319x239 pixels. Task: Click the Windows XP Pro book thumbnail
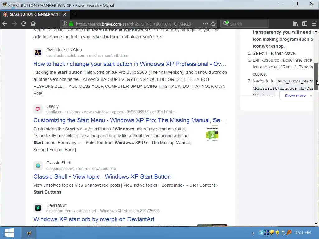point(212,134)
